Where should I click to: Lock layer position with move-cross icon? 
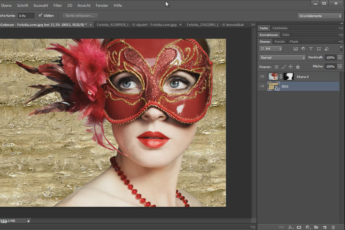pos(290,67)
